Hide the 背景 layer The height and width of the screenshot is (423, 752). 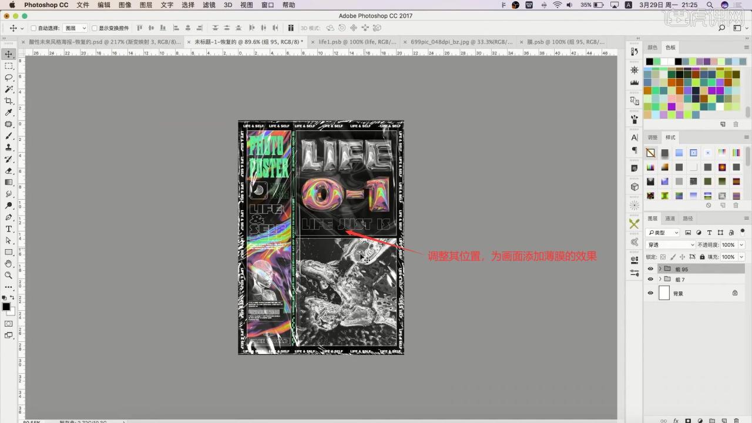[650, 293]
